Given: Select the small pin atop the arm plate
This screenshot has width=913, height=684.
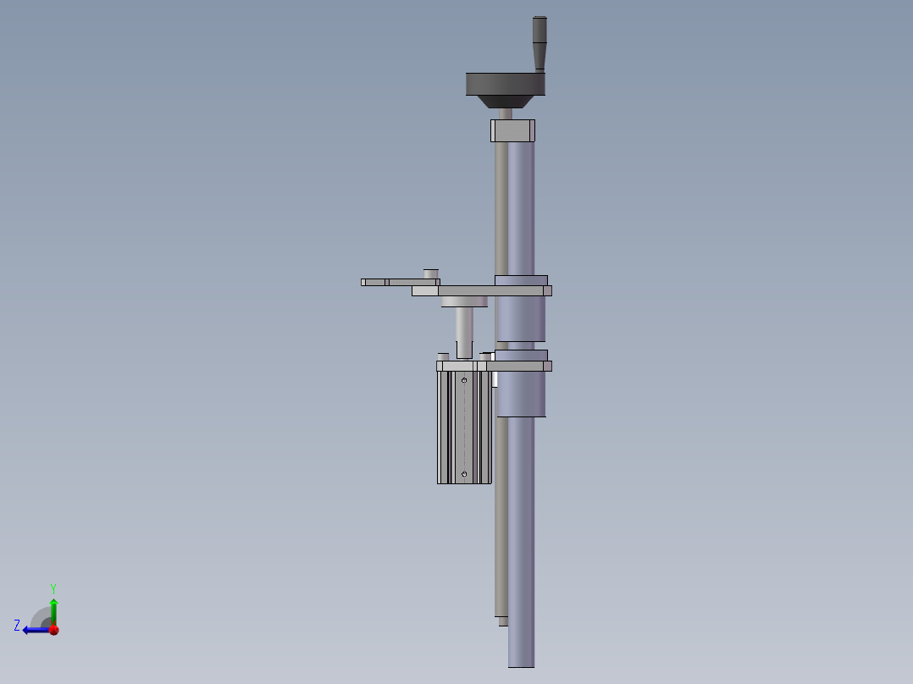Looking at the screenshot, I should tap(431, 273).
